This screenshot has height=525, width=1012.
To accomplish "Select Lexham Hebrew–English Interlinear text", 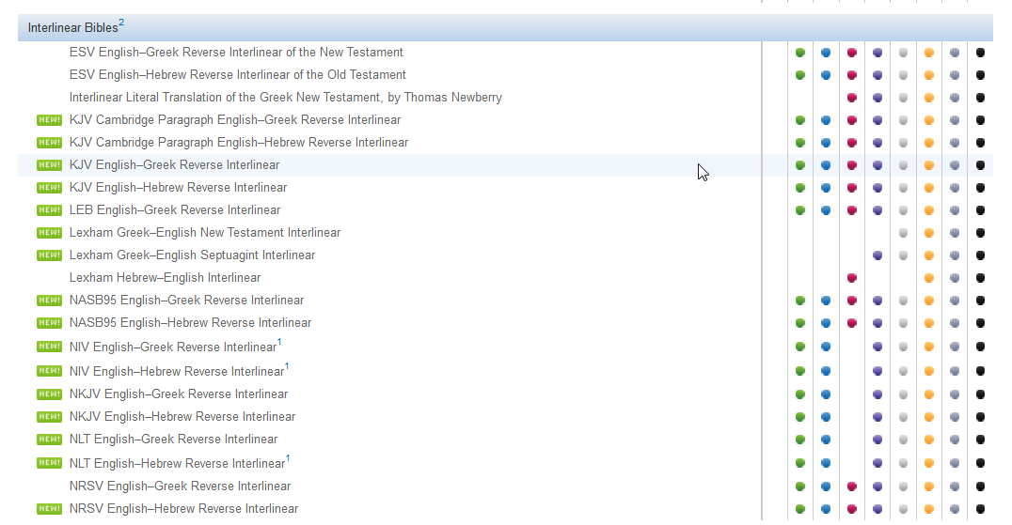I will point(166,278).
